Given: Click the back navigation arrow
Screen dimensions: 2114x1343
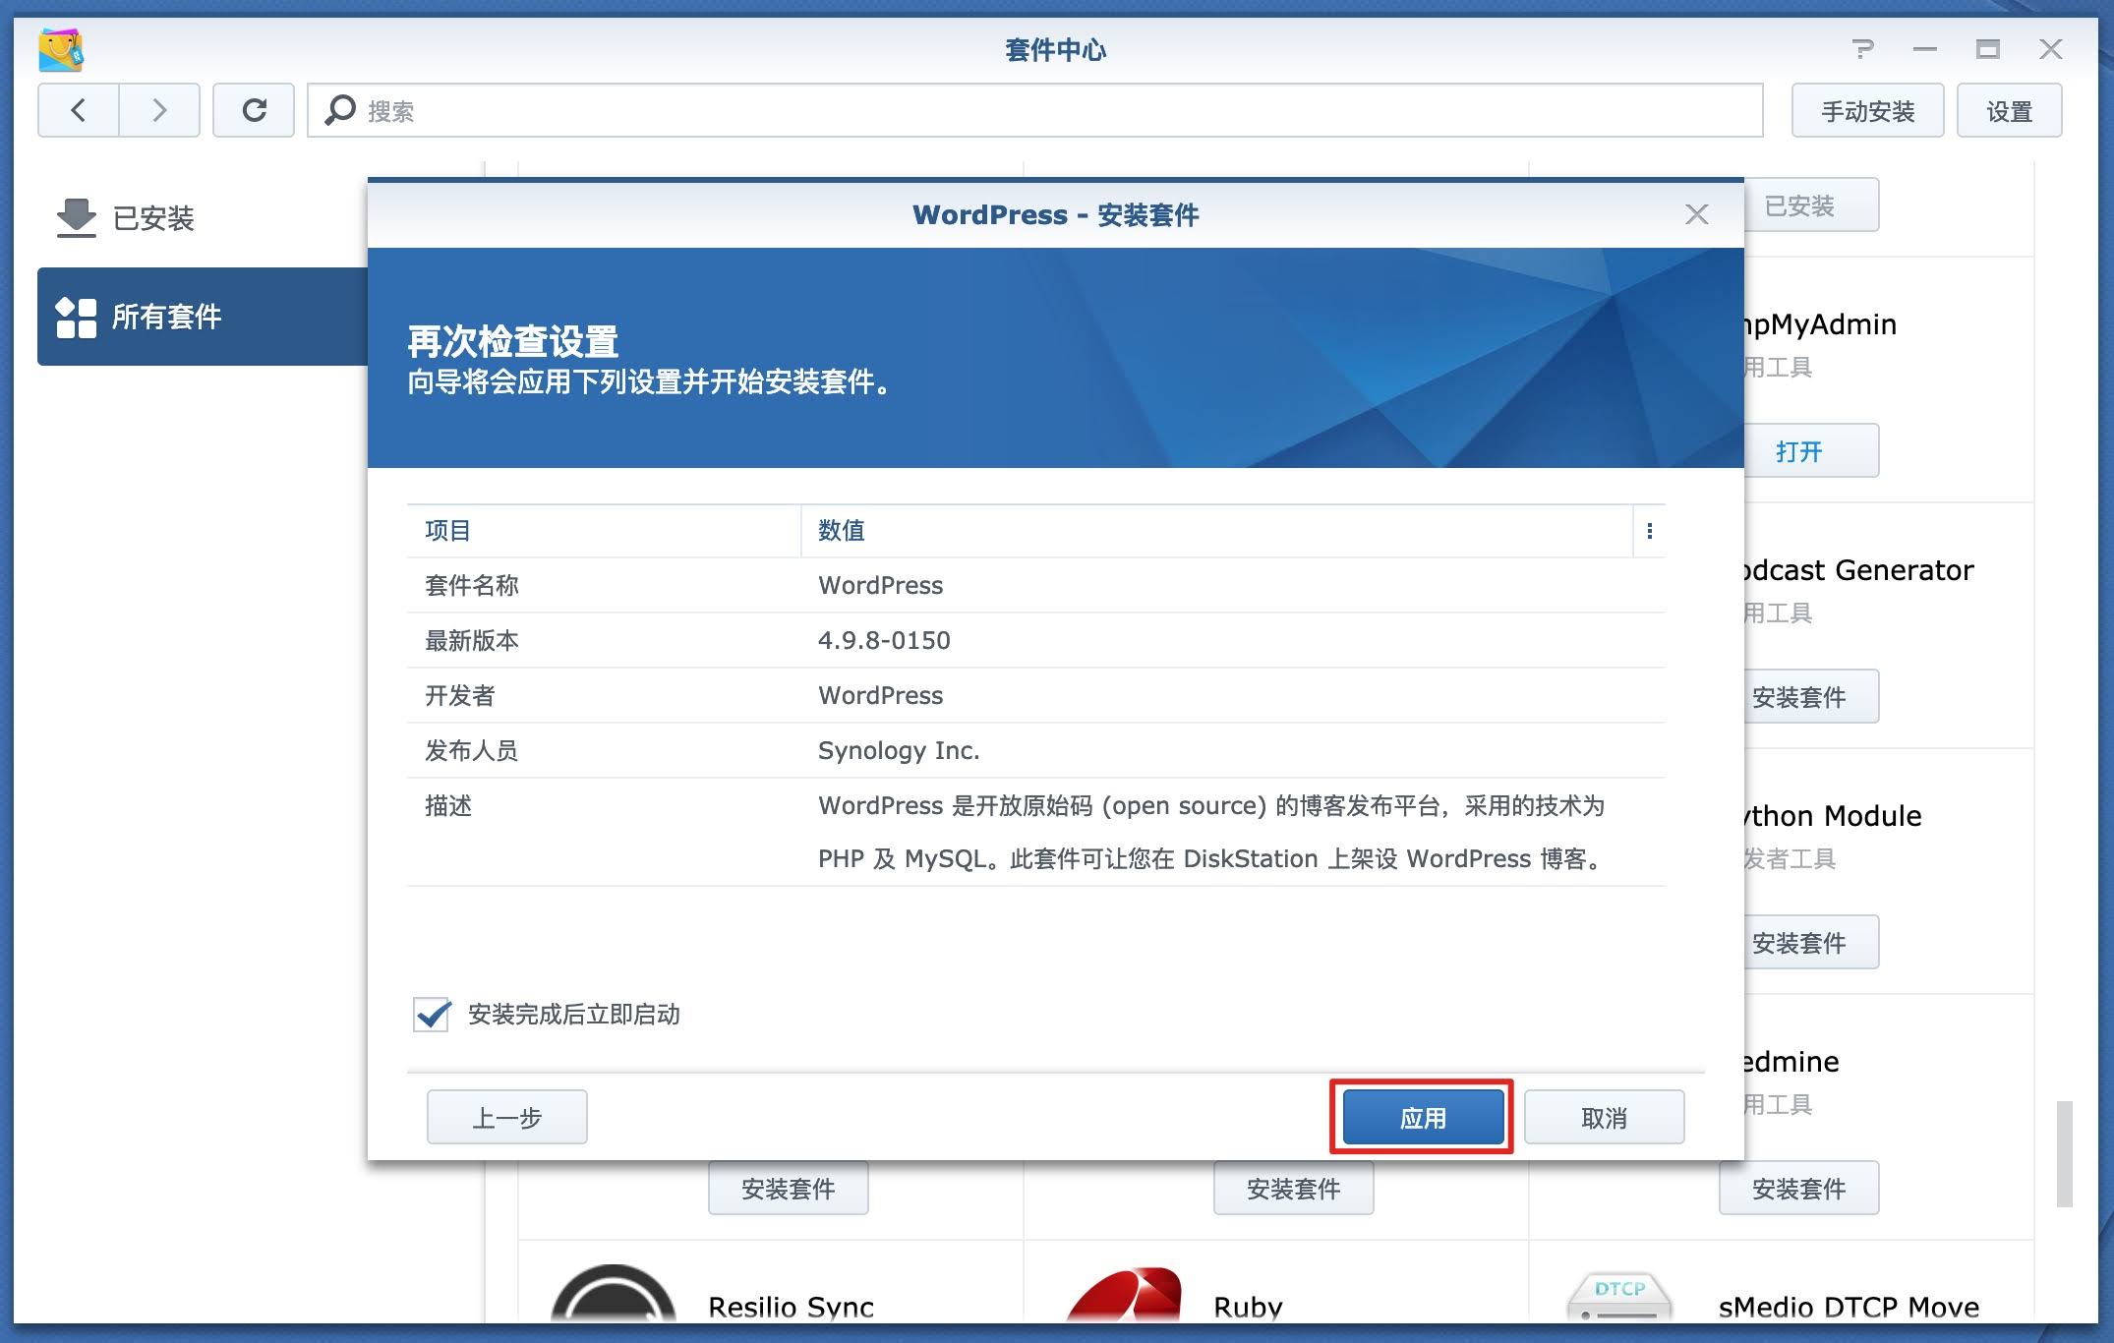Looking at the screenshot, I should 79,110.
